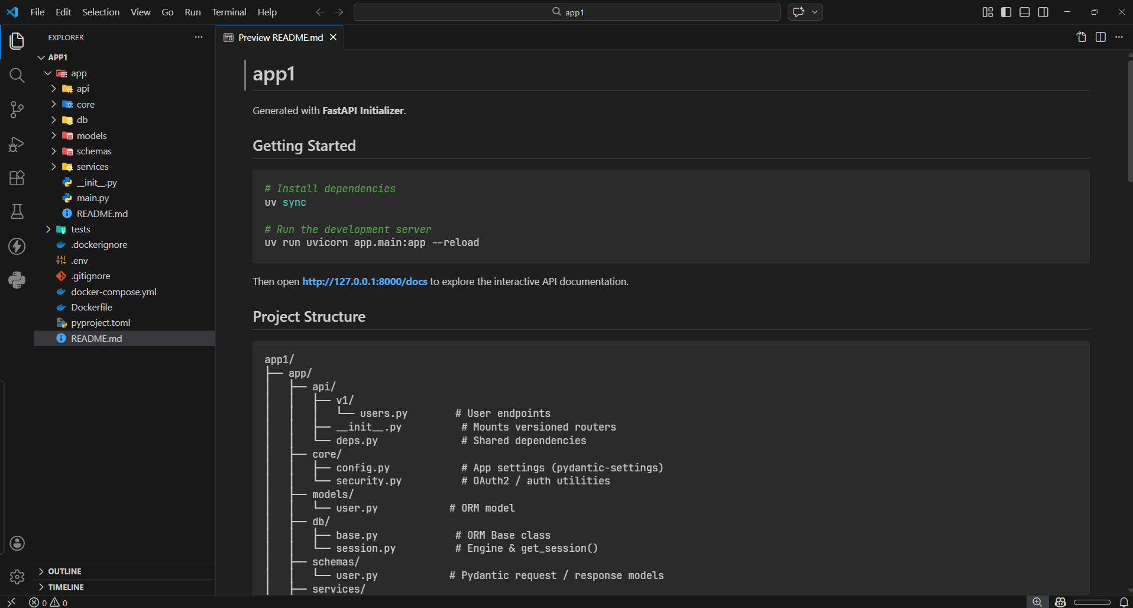Click the remote window status bar icon
Screen dimensions: 1133x608
pyautogui.click(x=11, y=602)
